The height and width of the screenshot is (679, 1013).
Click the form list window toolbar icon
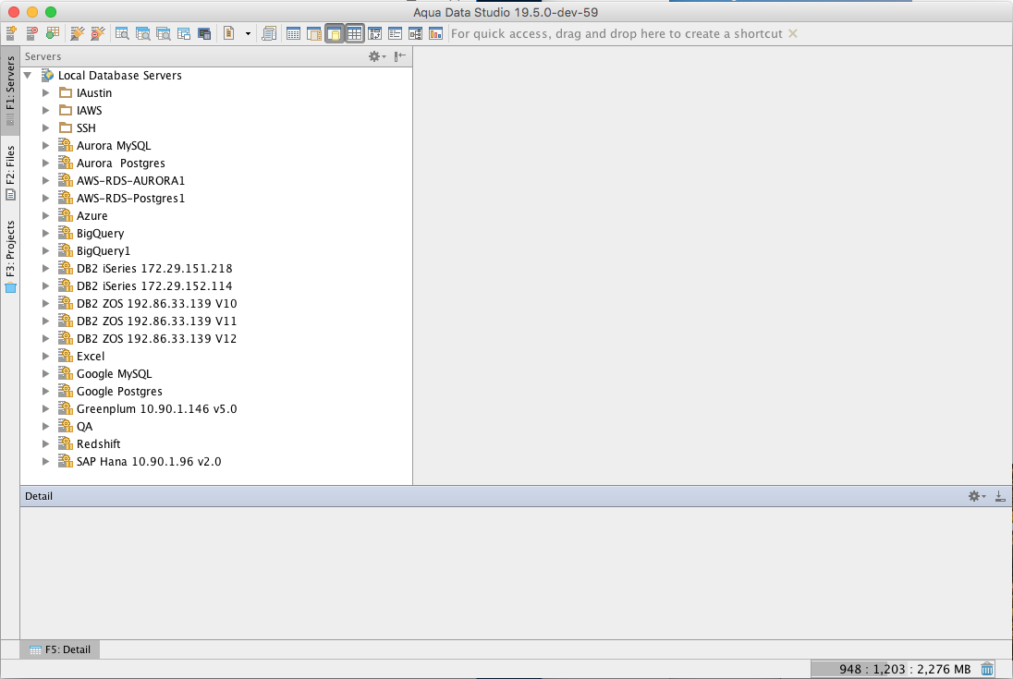click(395, 33)
